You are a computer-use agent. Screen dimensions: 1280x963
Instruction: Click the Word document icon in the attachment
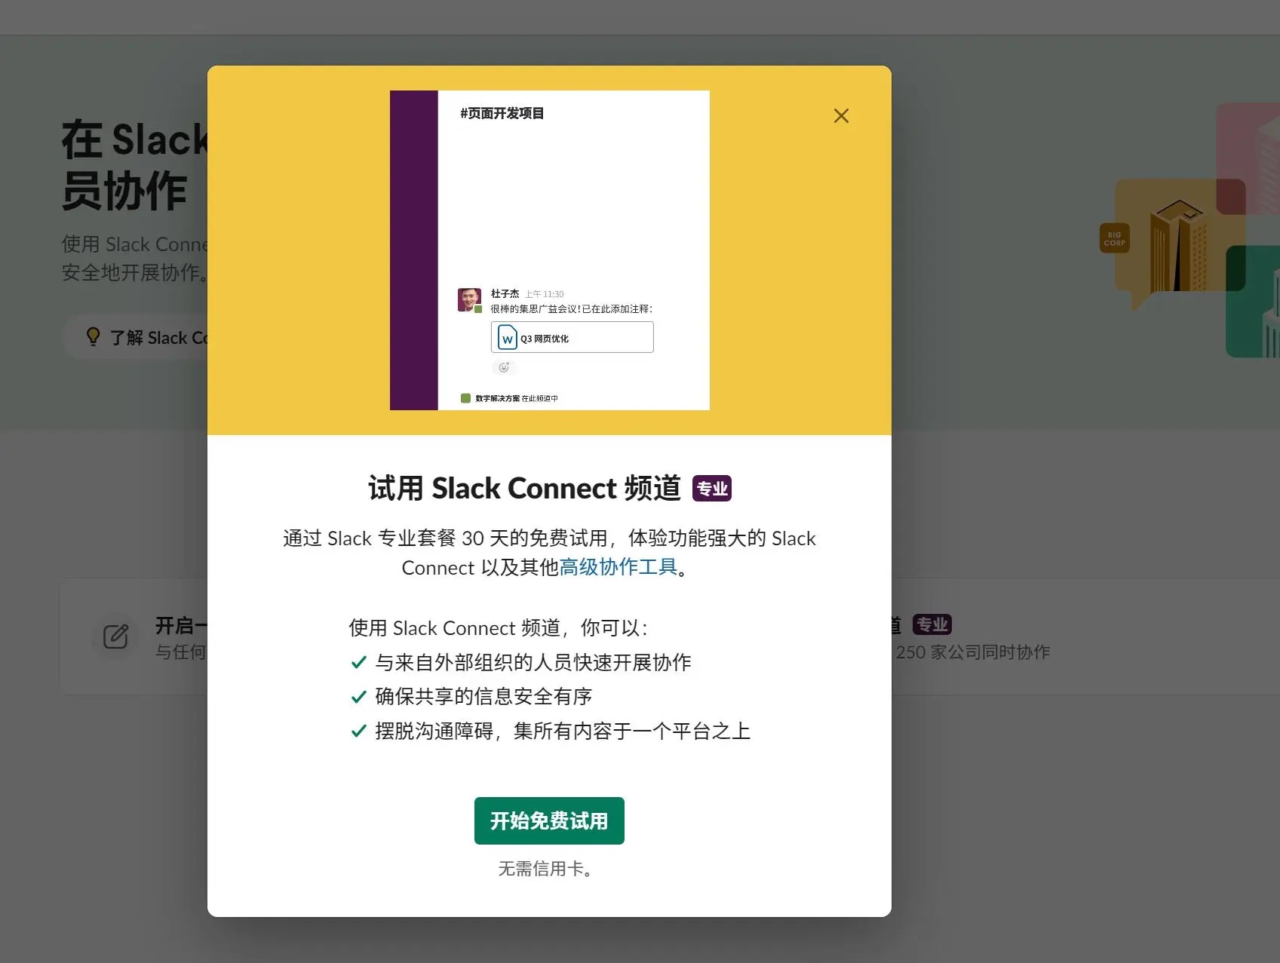(508, 338)
